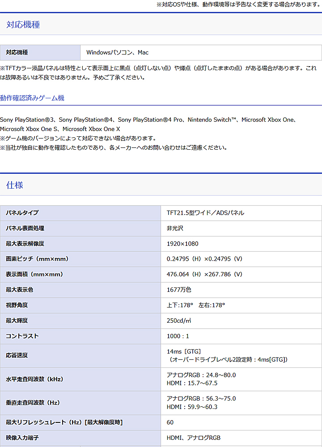This screenshot has width=322, height=447.
Task: Click the HDMI、アナログRGB input value
Action: pos(194,438)
